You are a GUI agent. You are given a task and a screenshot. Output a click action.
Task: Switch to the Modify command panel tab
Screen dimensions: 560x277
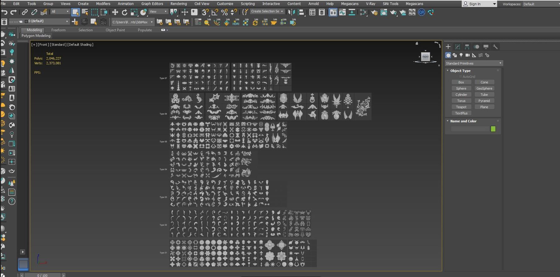458,47
